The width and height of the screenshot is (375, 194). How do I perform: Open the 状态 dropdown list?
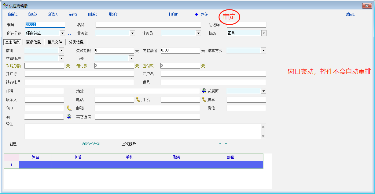[263, 33]
